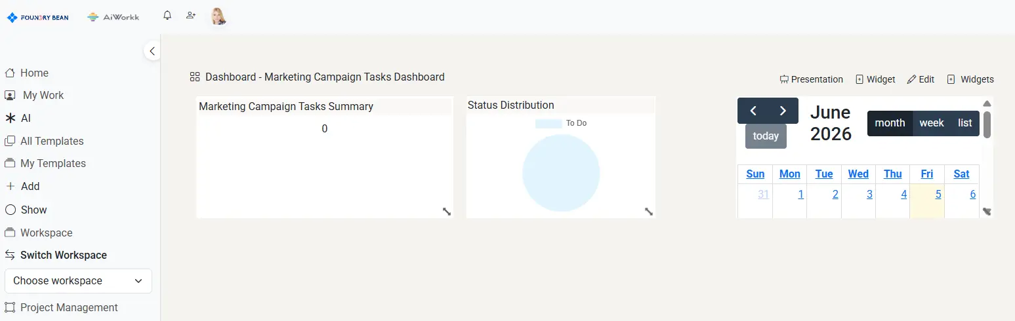Viewport: 1015px width, 321px height.
Task: Open All Templates
Action: (x=44, y=141)
